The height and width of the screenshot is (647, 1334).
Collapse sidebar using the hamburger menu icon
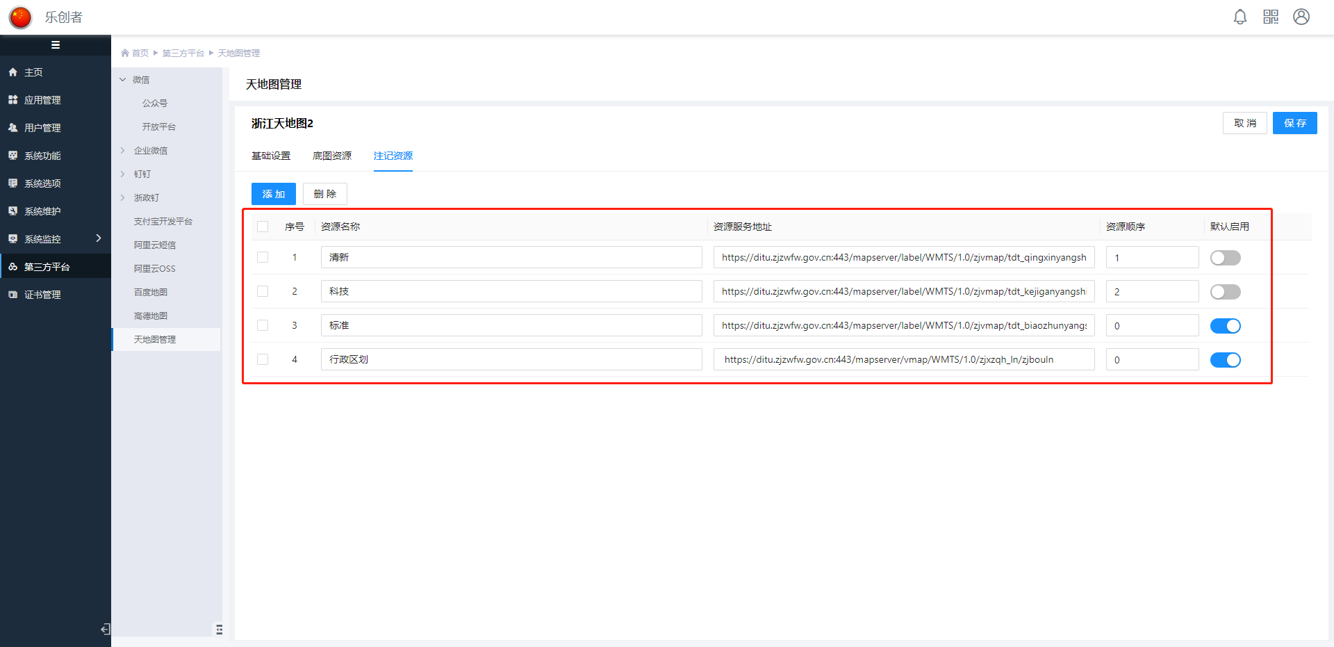pyautogui.click(x=56, y=45)
